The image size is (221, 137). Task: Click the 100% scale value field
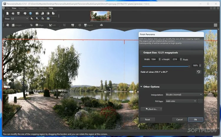coord(195,65)
